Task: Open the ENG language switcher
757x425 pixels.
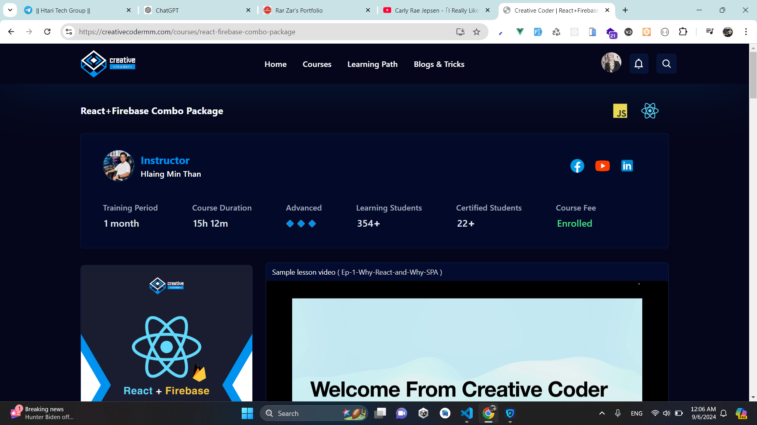Action: (636, 413)
